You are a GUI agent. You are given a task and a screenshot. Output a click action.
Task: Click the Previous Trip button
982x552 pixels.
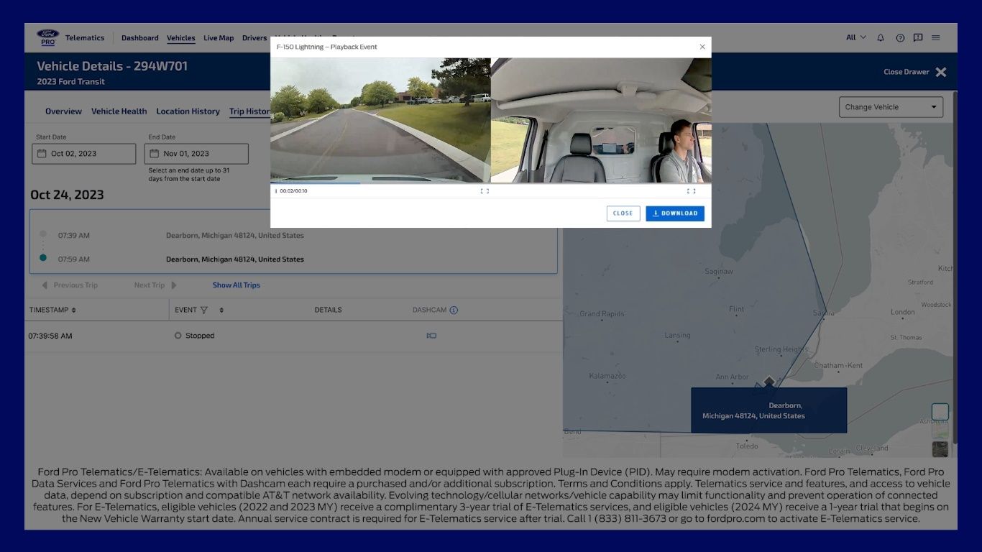(70, 285)
